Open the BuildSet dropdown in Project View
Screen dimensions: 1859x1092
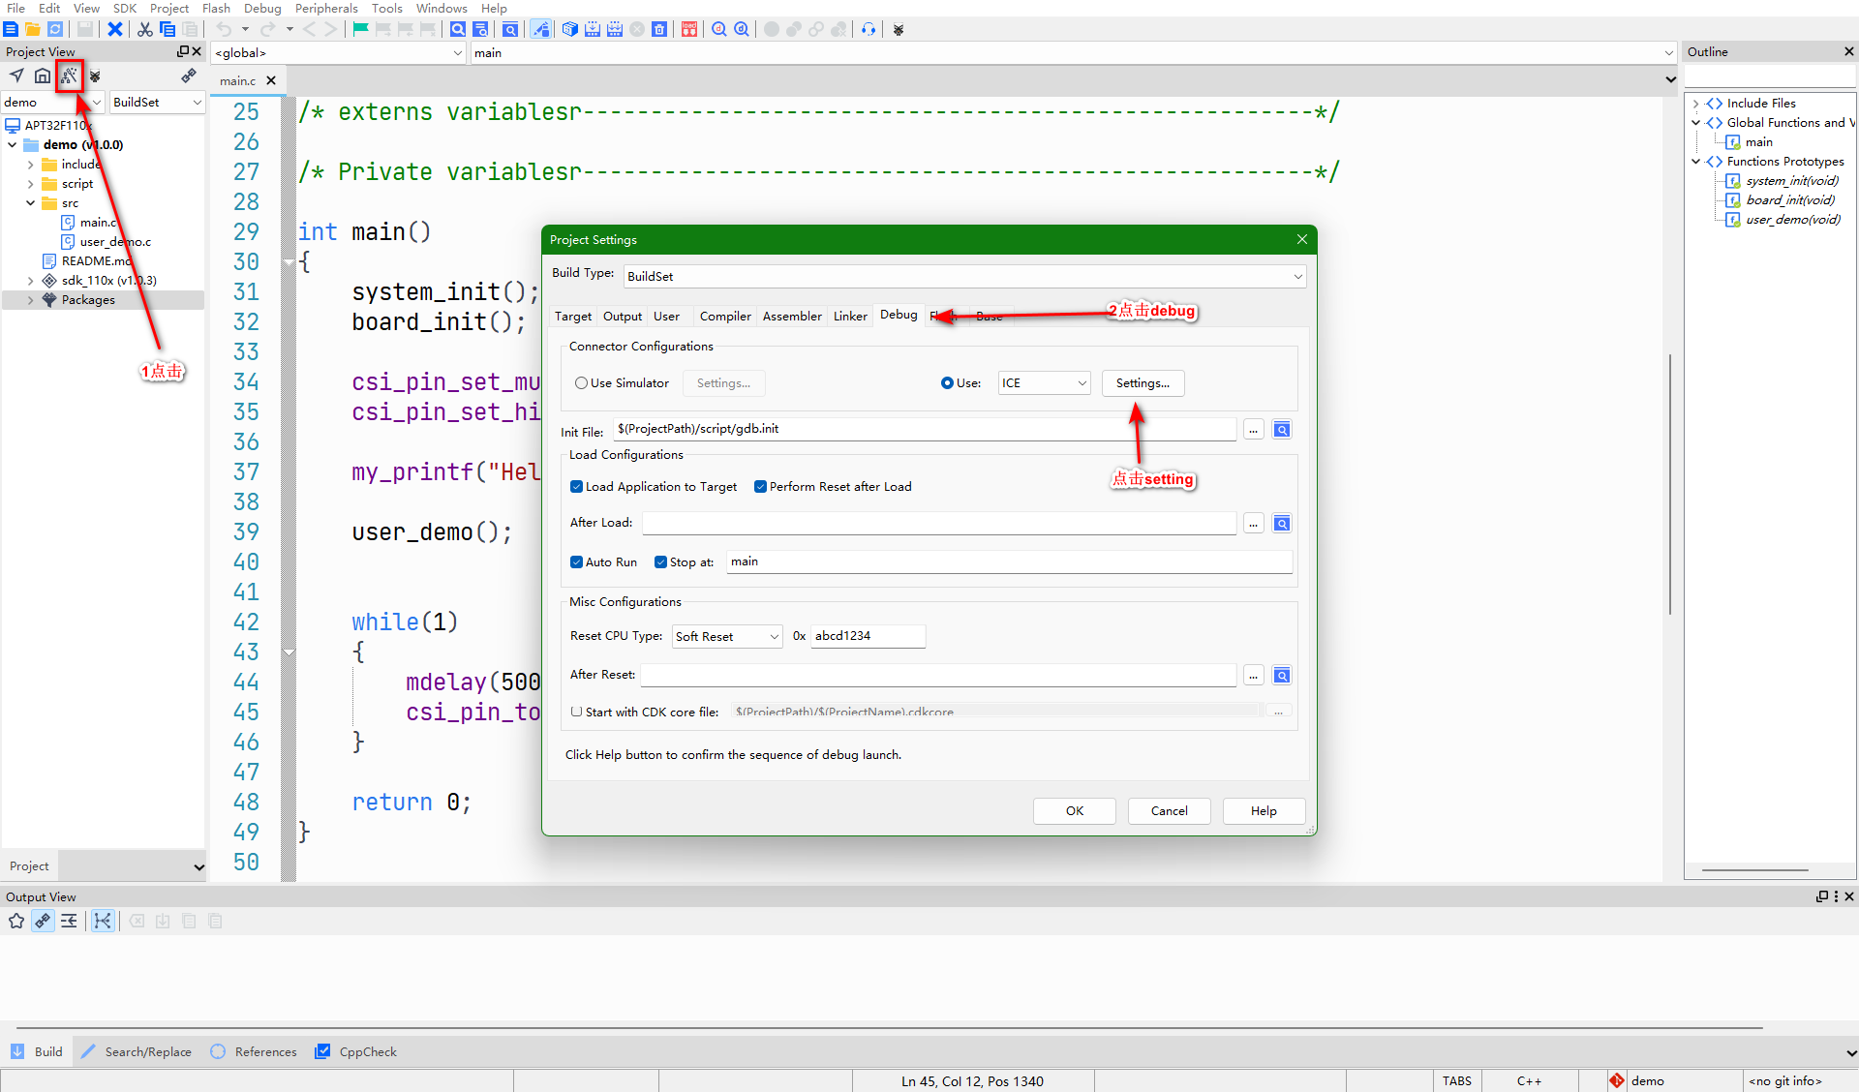tap(157, 103)
